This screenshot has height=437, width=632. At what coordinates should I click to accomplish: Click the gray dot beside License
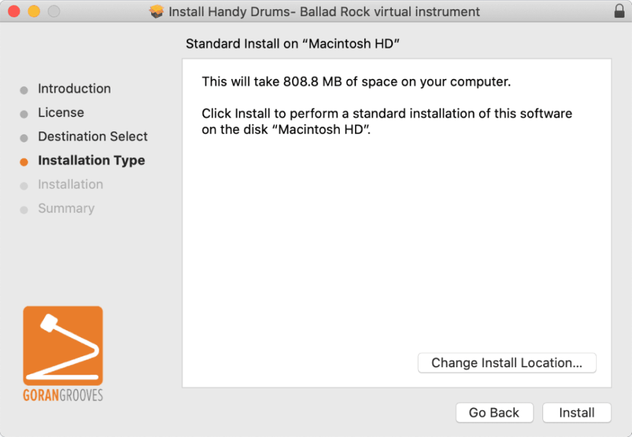(23, 113)
